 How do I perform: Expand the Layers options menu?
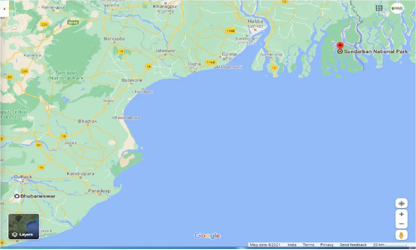tap(23, 234)
